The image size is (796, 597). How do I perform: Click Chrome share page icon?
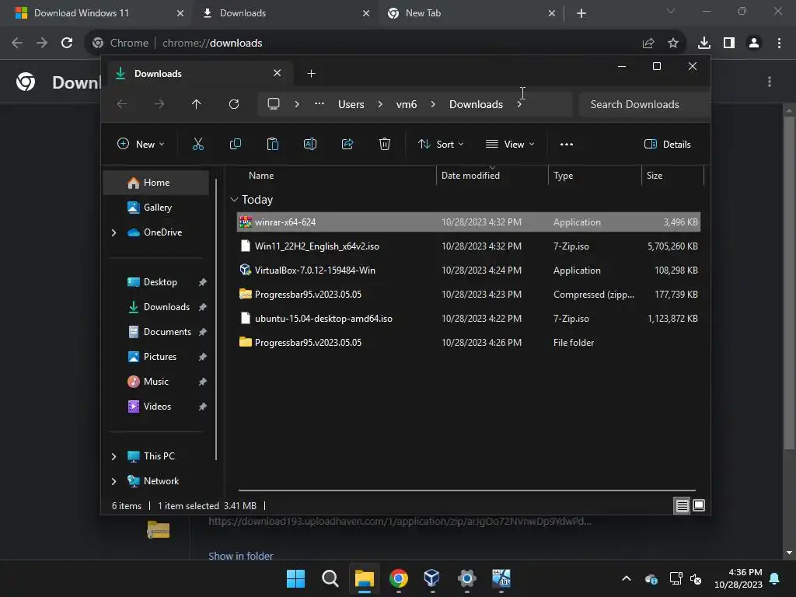[x=648, y=43]
